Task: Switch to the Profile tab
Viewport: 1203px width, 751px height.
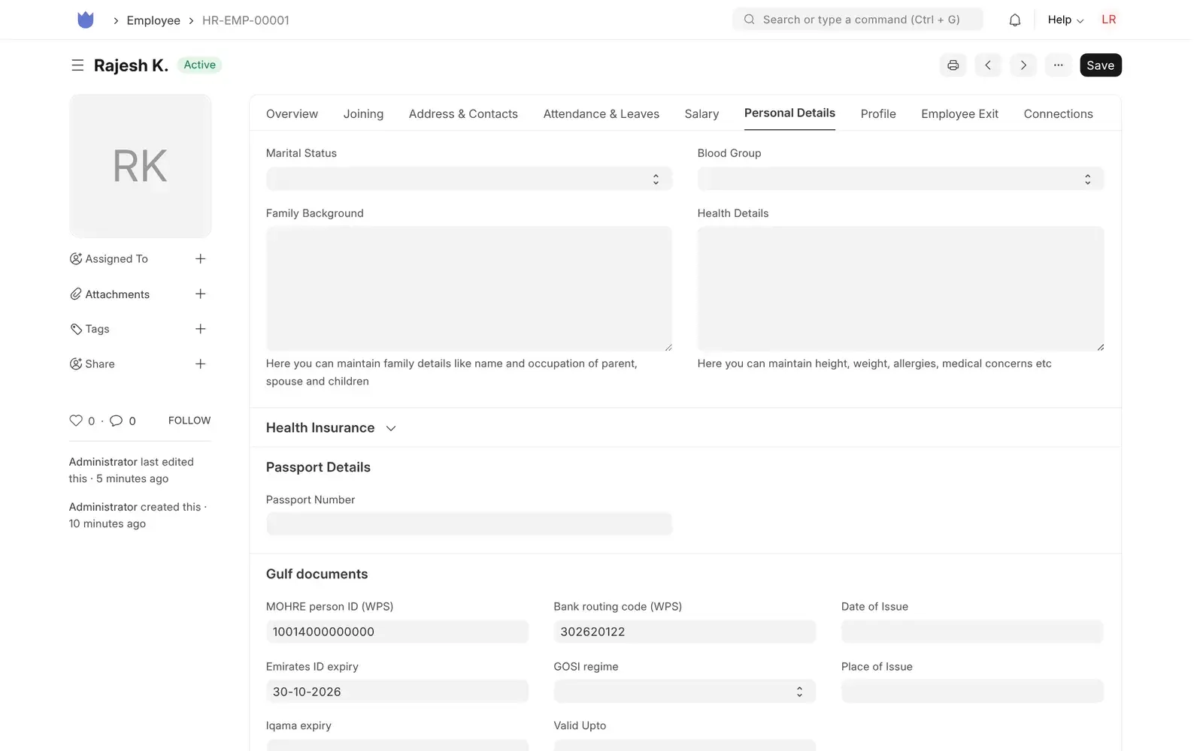Action: coord(878,114)
